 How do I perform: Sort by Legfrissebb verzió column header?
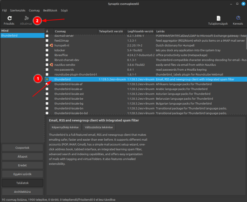click(x=140, y=31)
